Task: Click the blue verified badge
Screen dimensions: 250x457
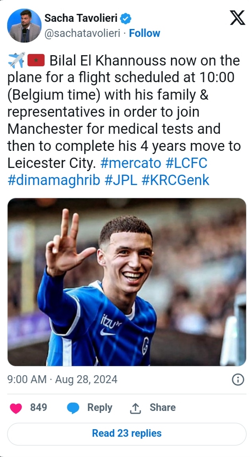Action: (x=126, y=18)
